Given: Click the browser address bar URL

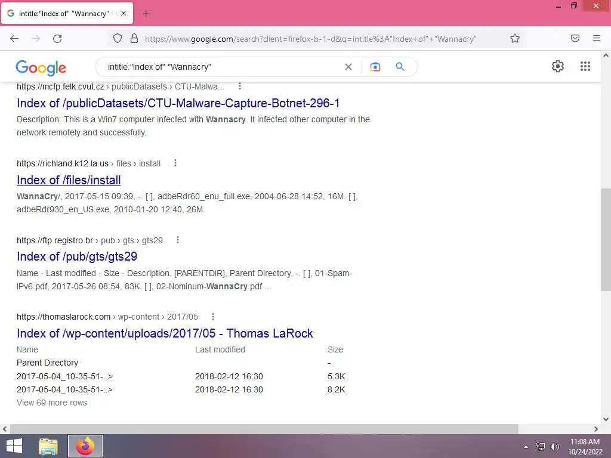Looking at the screenshot, I should pyautogui.click(x=310, y=39).
